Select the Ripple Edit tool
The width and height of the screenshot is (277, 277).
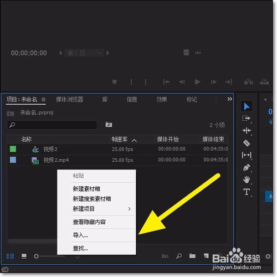pos(247,131)
